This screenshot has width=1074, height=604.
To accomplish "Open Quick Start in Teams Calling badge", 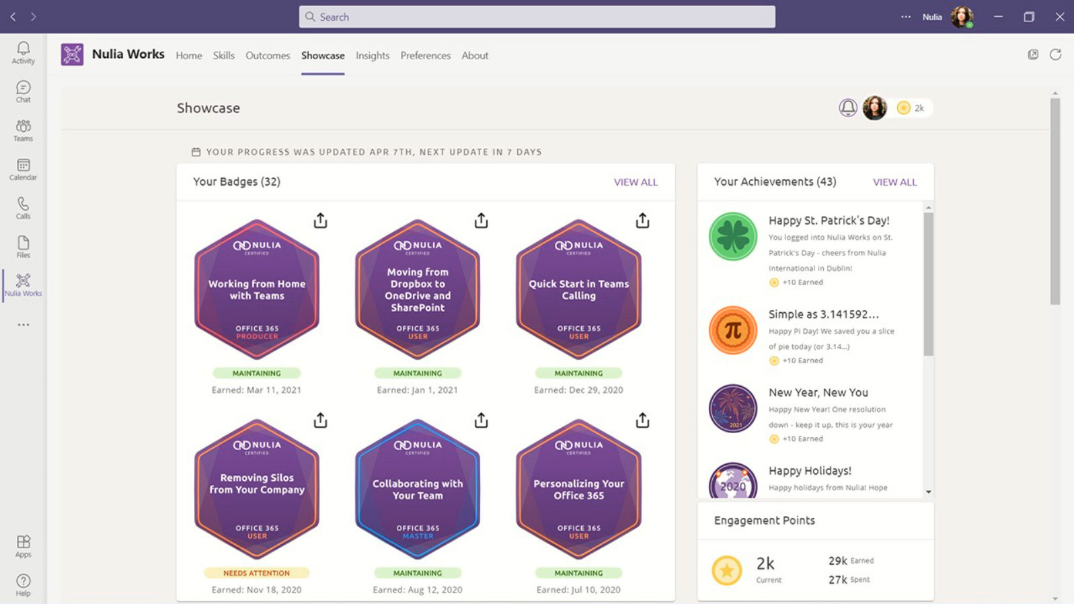I will (x=578, y=289).
